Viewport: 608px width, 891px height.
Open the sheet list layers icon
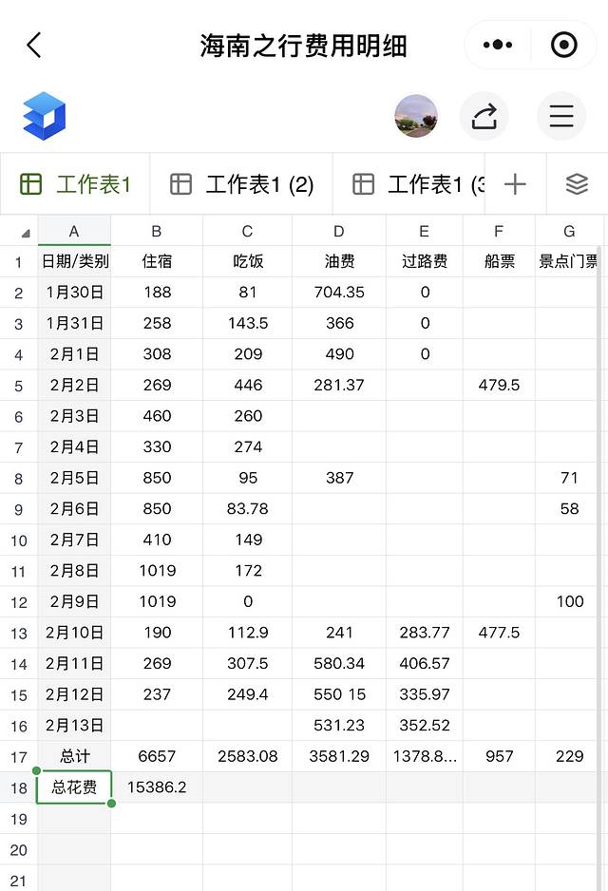click(x=577, y=184)
